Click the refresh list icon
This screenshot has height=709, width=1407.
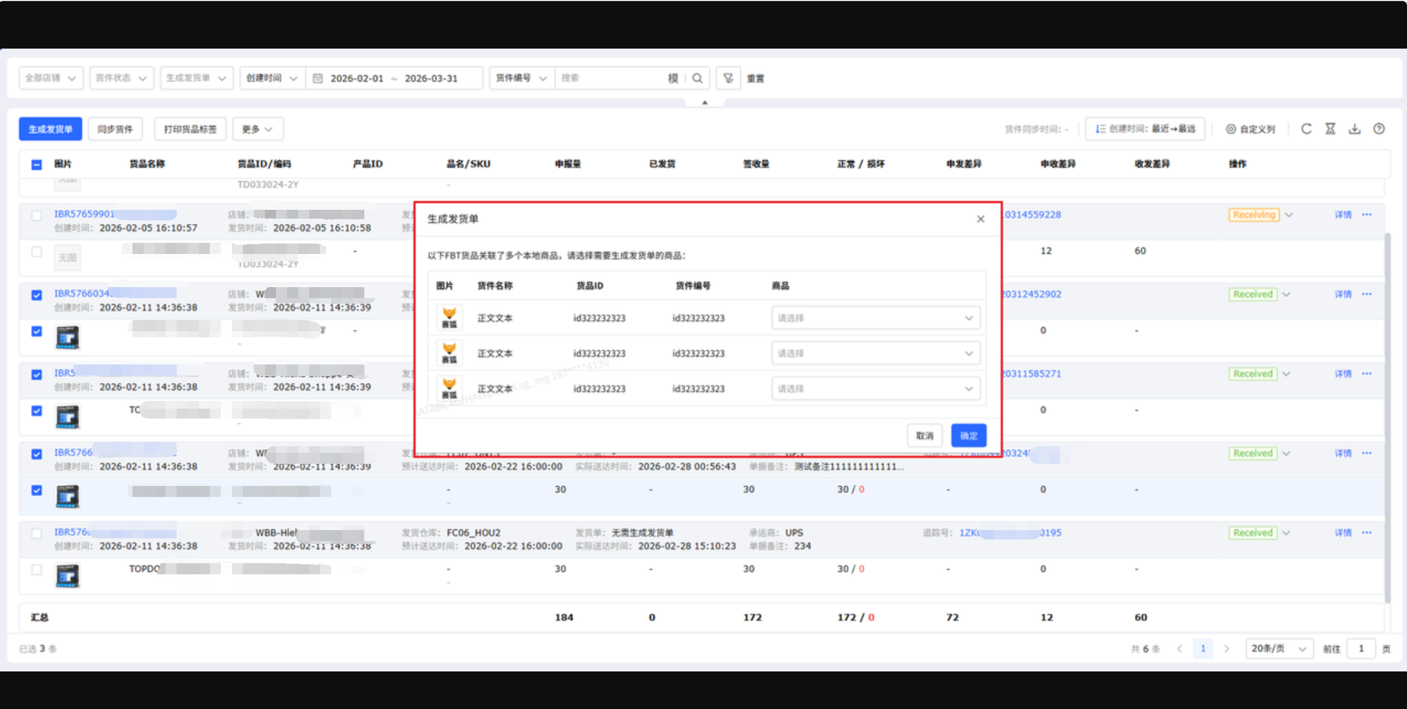(x=1306, y=129)
